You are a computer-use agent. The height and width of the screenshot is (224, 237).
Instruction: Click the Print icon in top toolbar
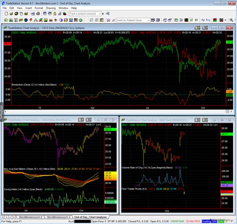click(38, 13)
